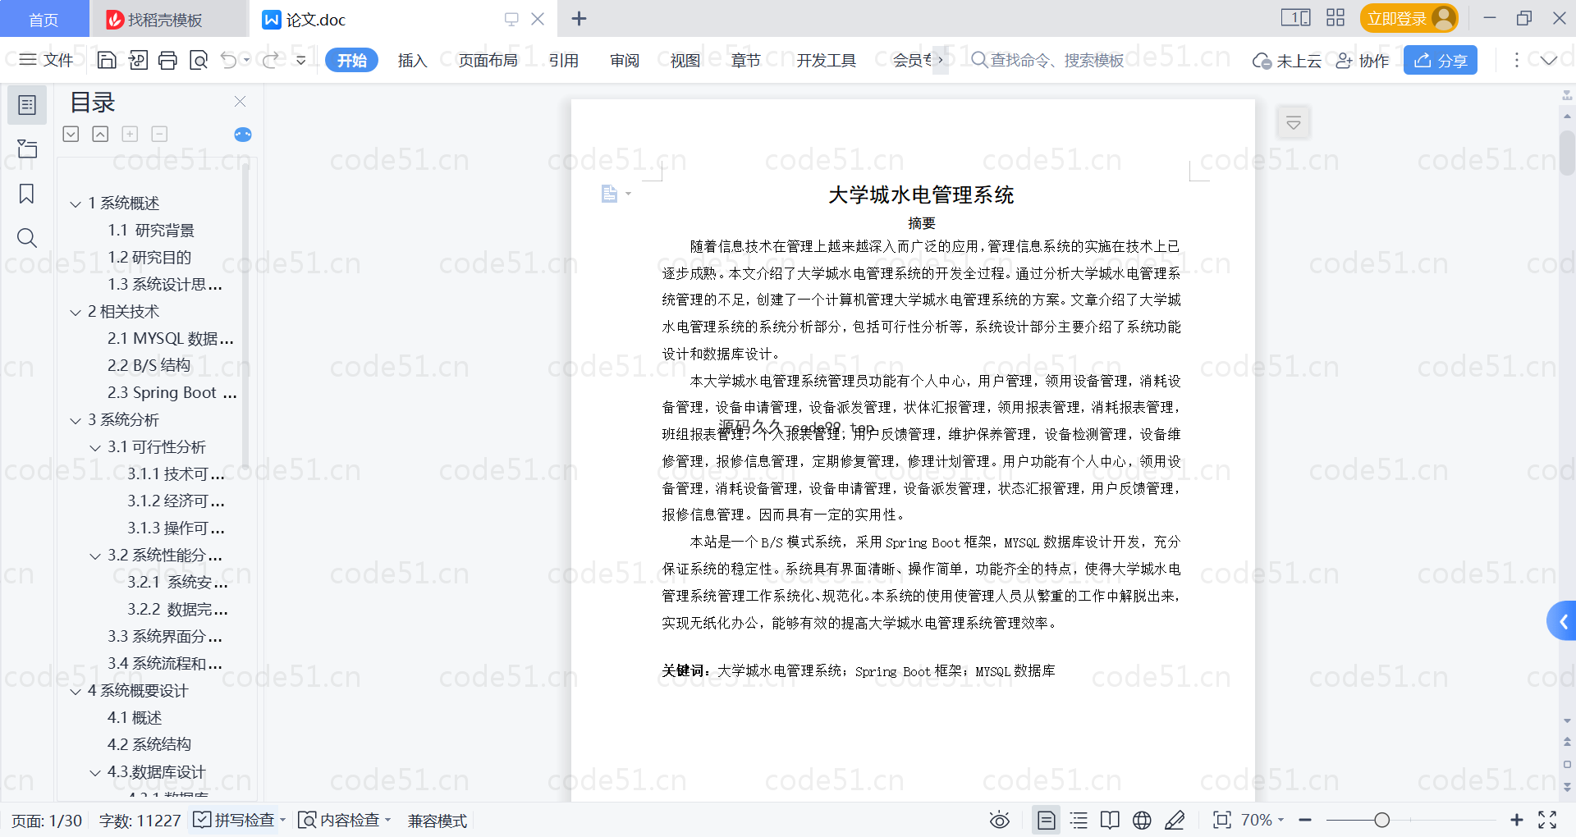Click the Print icon

pyautogui.click(x=167, y=60)
